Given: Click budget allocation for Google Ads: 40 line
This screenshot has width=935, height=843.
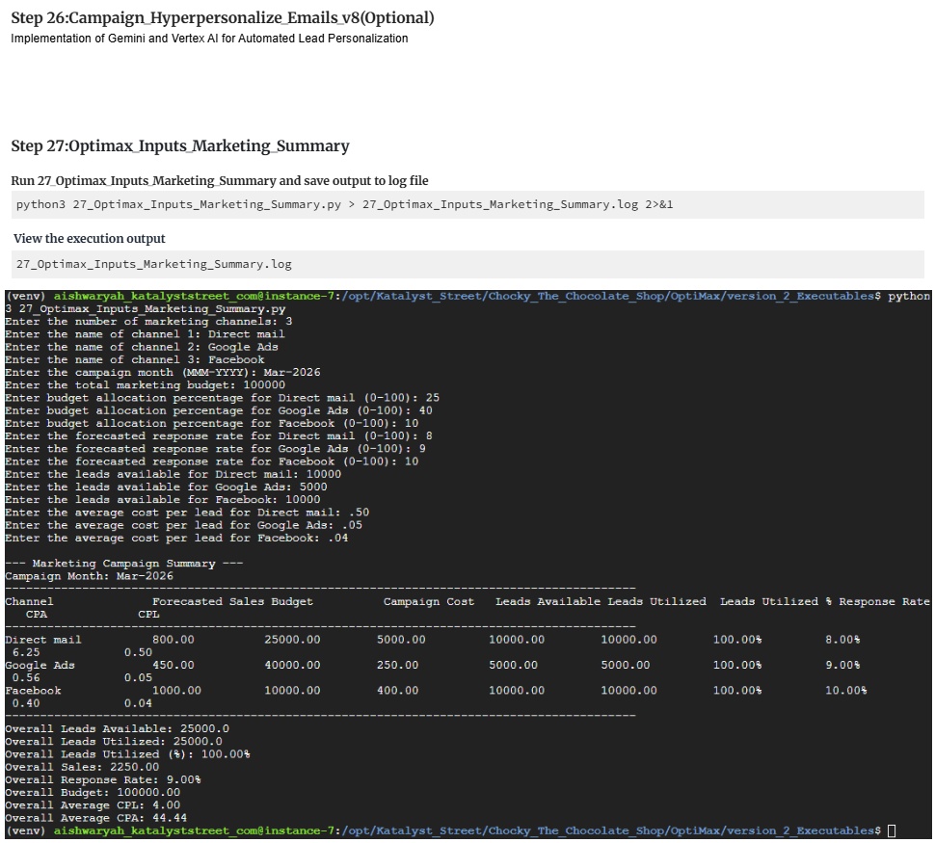Looking at the screenshot, I should tap(219, 410).
